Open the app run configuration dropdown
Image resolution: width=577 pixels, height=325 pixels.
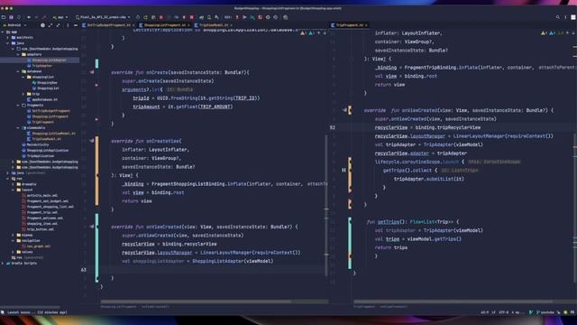tap(60, 17)
